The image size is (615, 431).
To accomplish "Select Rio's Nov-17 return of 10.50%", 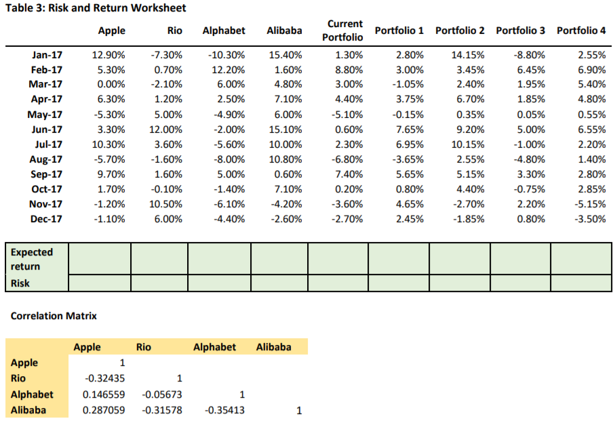I will 167,204.
